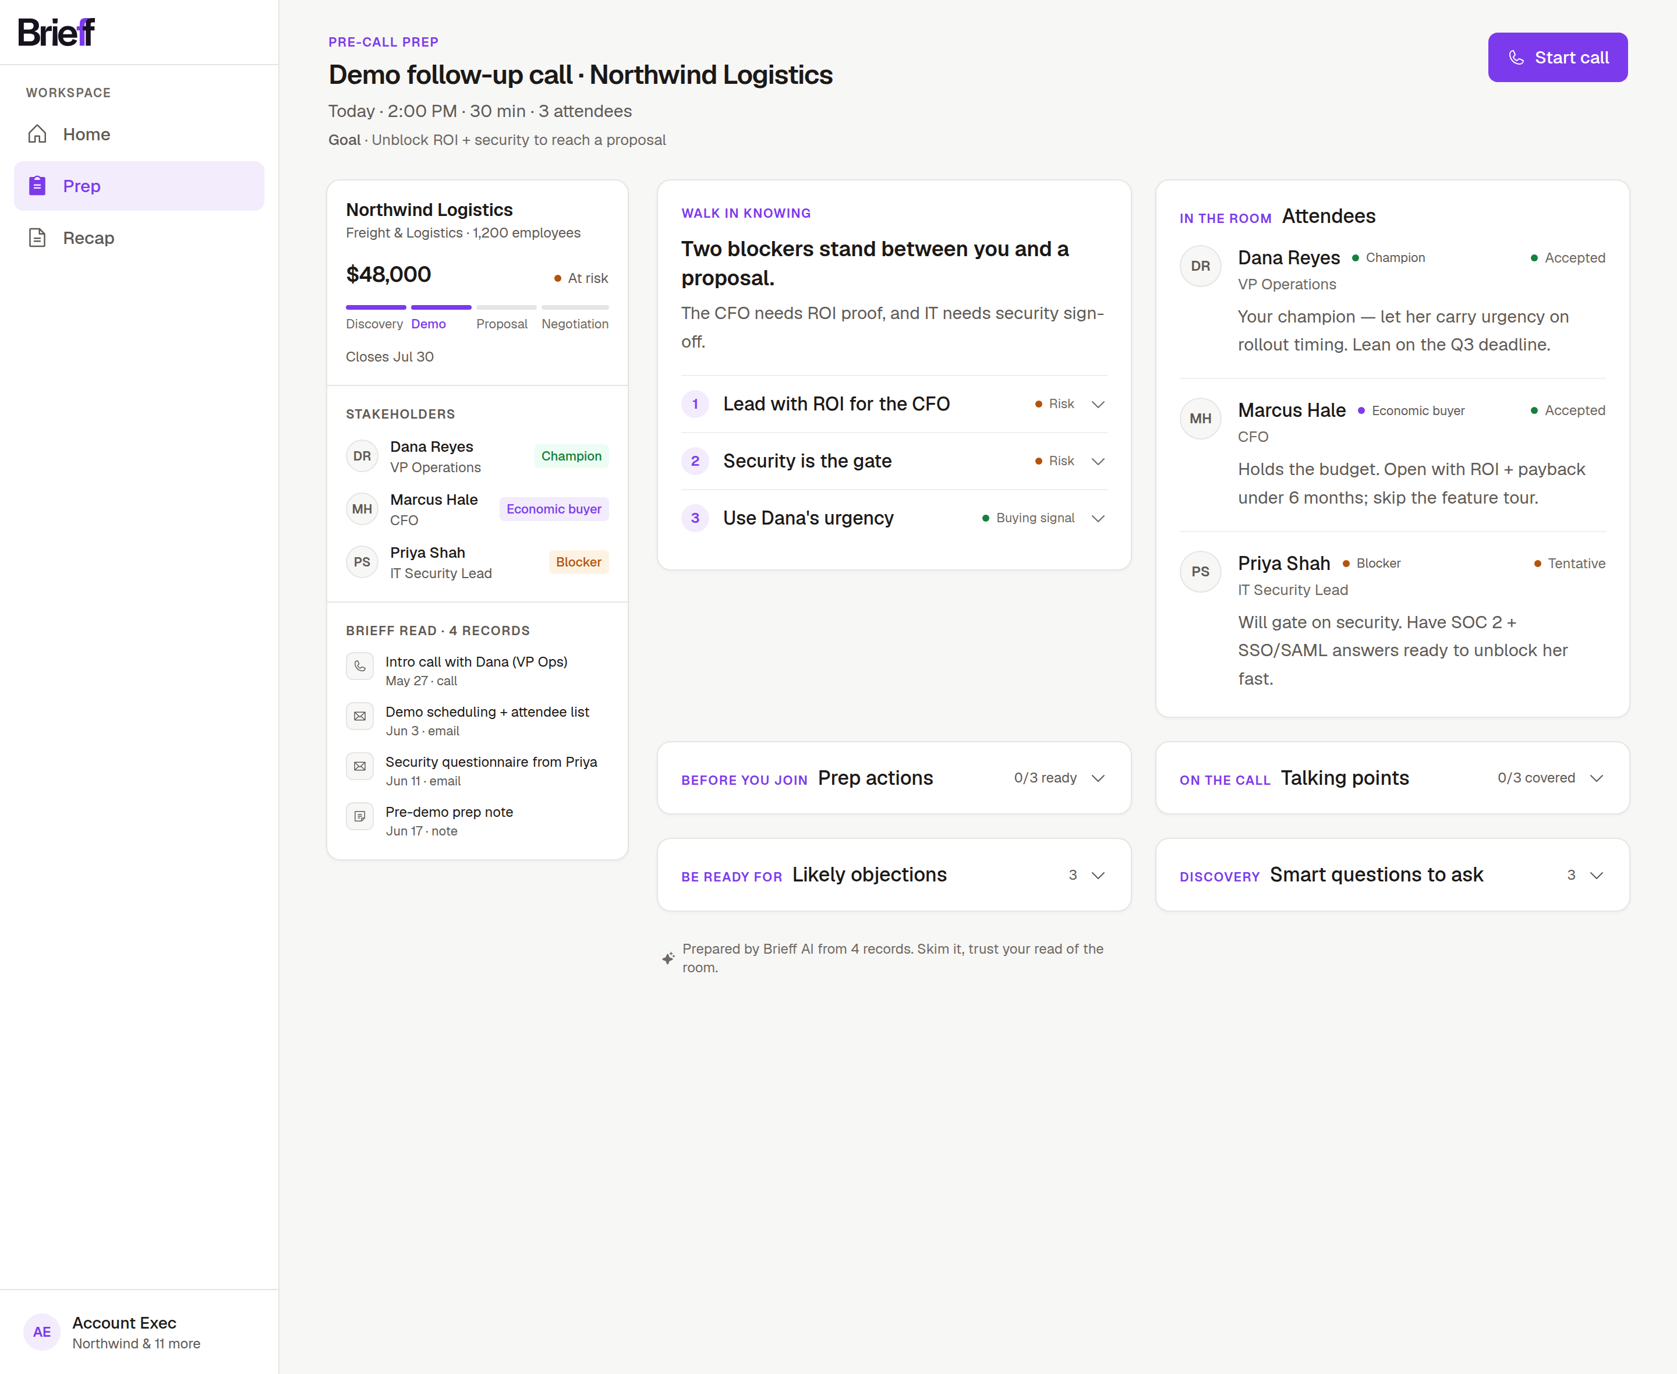
Task: Click the Discovery stage progress bar
Action: [376, 307]
